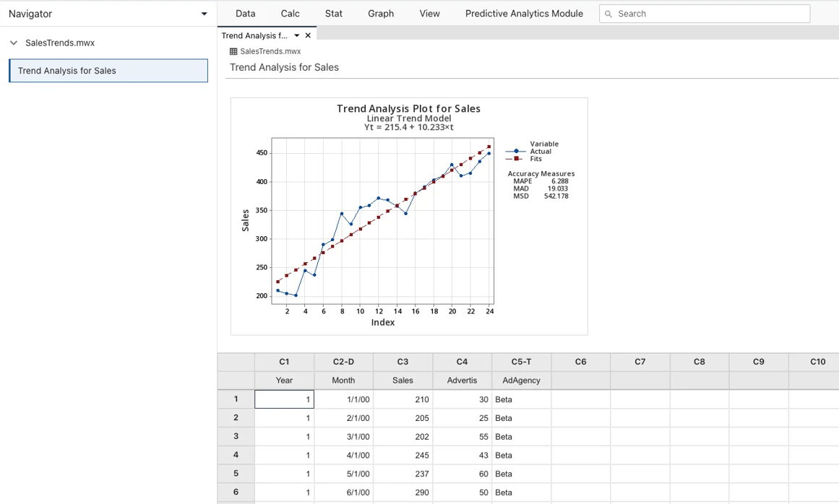Open the Navigator dropdown menu
This screenshot has height=504, width=839.
(x=204, y=14)
